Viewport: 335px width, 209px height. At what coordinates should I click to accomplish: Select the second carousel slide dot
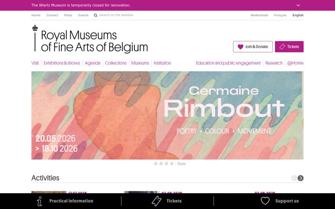coord(161,163)
